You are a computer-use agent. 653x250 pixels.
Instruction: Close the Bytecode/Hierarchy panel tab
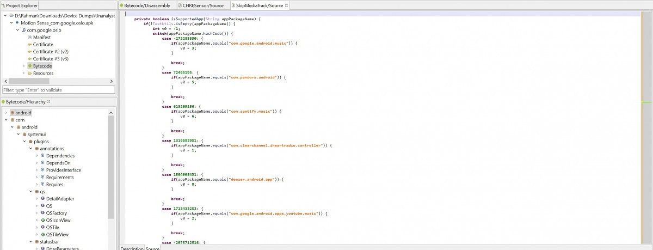(x=48, y=102)
